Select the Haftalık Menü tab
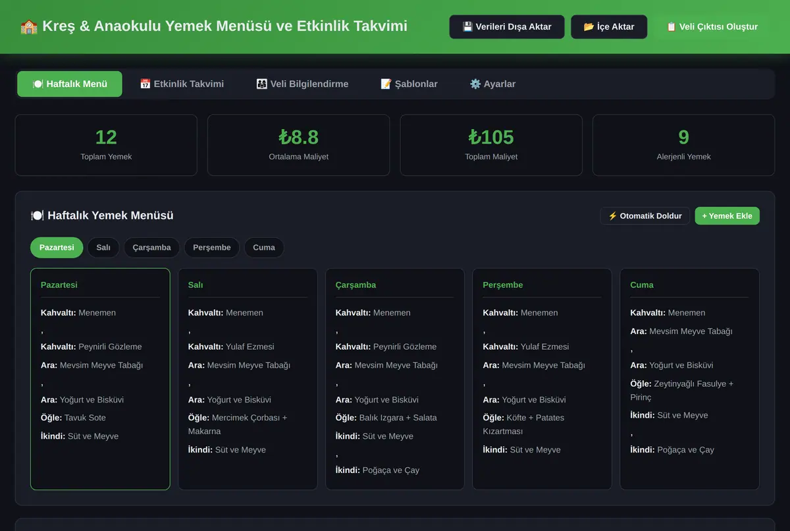790x531 pixels. coord(70,84)
